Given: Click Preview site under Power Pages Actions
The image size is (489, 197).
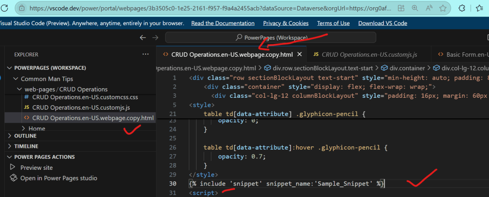Looking at the screenshot, I should 36,167.
